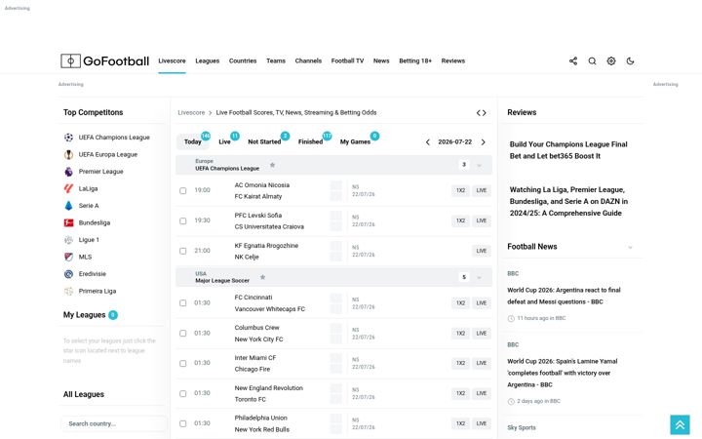
Task: Click the Eredivisie logo icon
Action: 68,274
